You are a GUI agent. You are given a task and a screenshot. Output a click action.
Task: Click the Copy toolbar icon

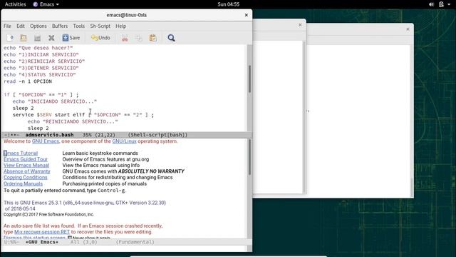click(x=139, y=38)
